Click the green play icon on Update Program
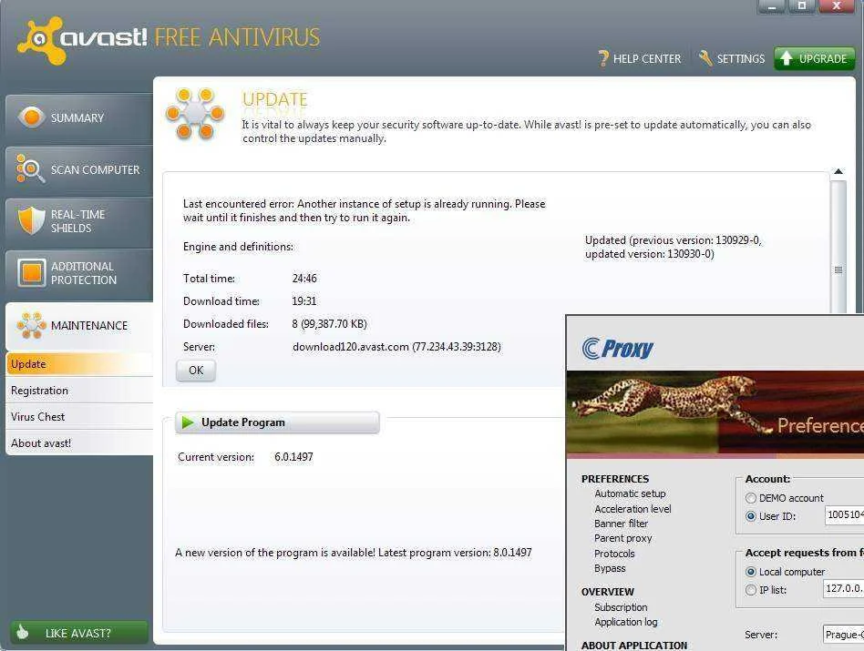Screen dimensions: 864x651 [x=188, y=422]
